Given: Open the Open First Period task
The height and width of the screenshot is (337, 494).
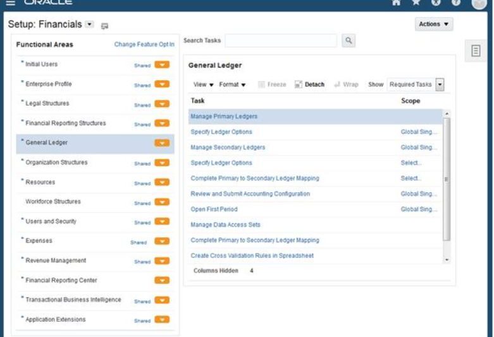Looking at the screenshot, I should (214, 209).
